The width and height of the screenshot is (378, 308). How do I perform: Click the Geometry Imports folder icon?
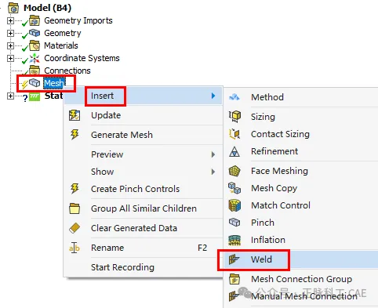35,20
